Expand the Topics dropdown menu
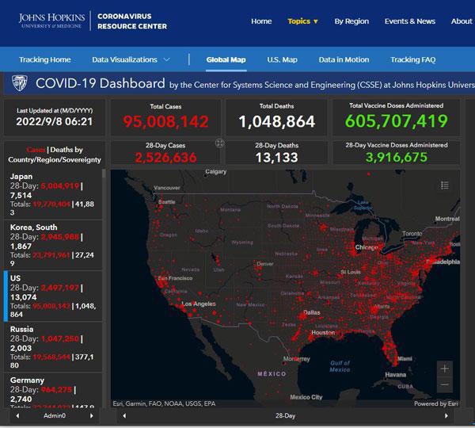The width and height of the screenshot is (475, 428). click(302, 21)
